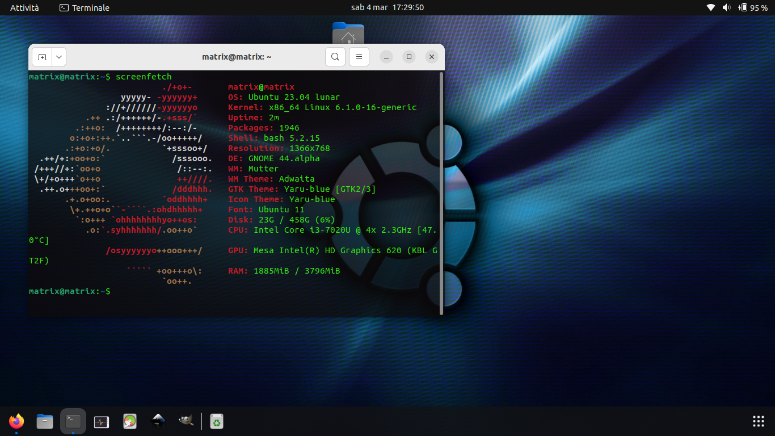Screen dimensions: 775x436
Task: Open the terminal hamburger menu
Action: click(359, 57)
